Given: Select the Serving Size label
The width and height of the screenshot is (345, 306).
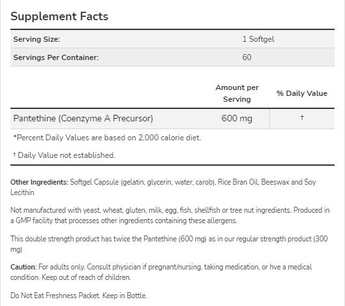Looking at the screenshot, I should click(37, 39).
